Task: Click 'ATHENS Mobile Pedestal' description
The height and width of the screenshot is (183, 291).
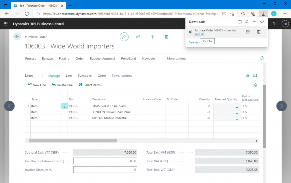Action: coord(109,118)
